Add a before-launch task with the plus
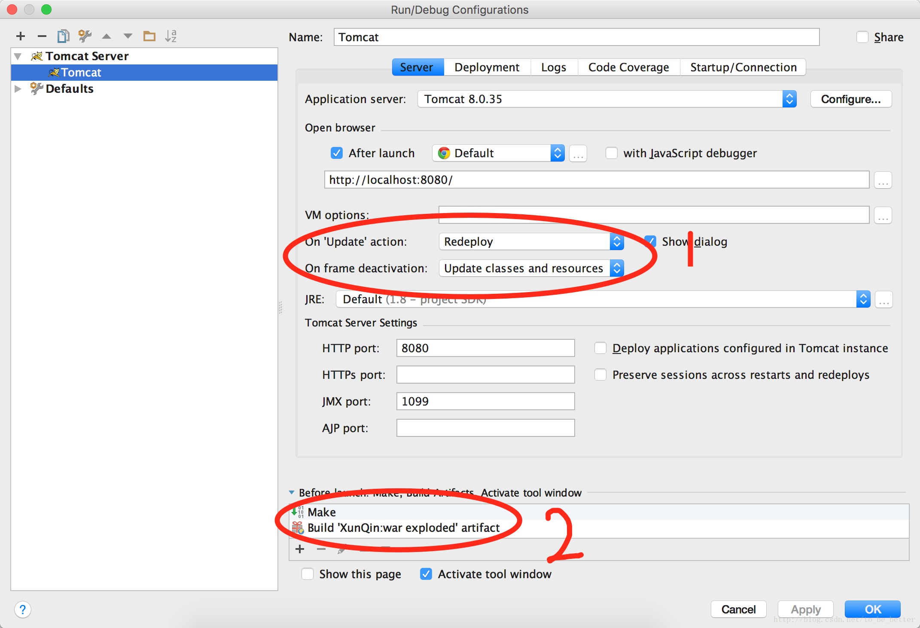This screenshot has height=628, width=920. pyautogui.click(x=300, y=549)
